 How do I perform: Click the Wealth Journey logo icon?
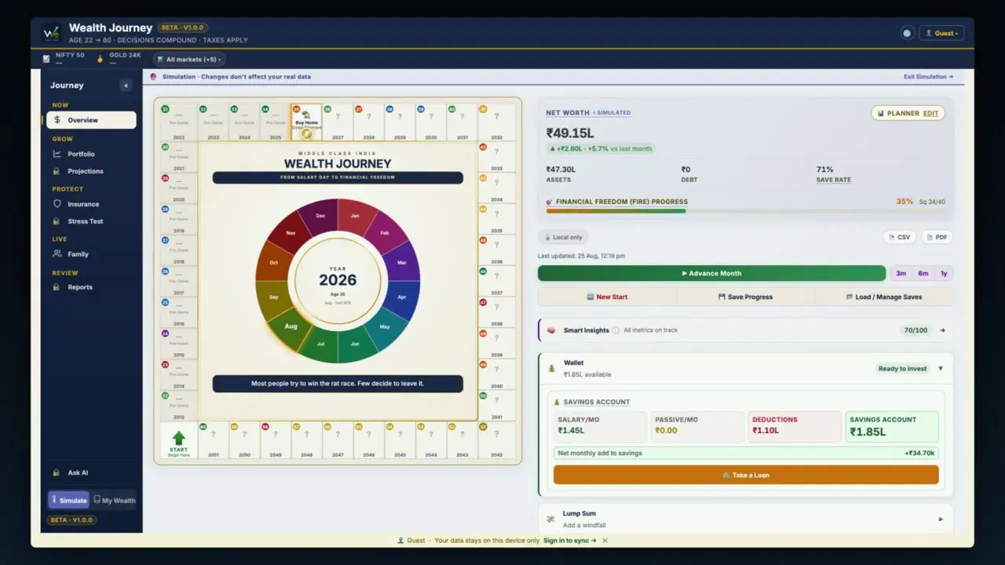51,33
